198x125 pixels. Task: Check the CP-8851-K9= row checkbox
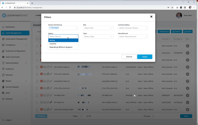pos(37,95)
